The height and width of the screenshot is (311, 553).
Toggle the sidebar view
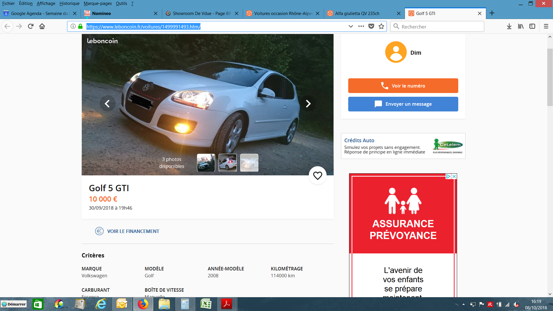532,26
